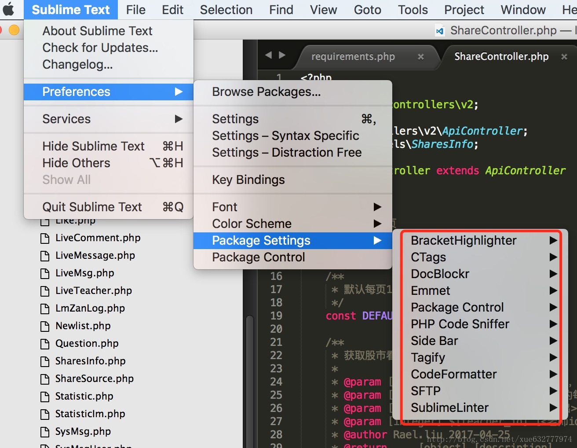Image resolution: width=577 pixels, height=448 pixels.
Task: Open the Tools menu
Action: (x=413, y=10)
